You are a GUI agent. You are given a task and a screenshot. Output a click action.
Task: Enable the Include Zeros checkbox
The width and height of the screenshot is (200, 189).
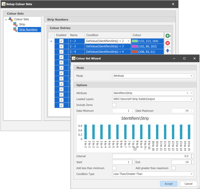[x=114, y=105]
